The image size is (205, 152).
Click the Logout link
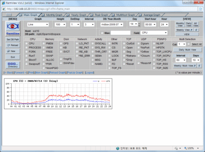click(89, 73)
